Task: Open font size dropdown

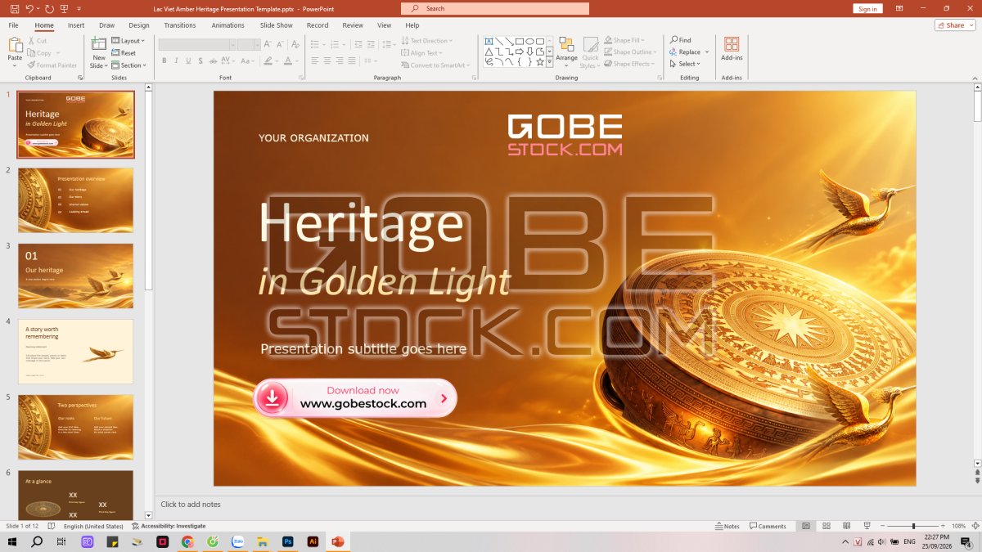Action: coord(256,44)
